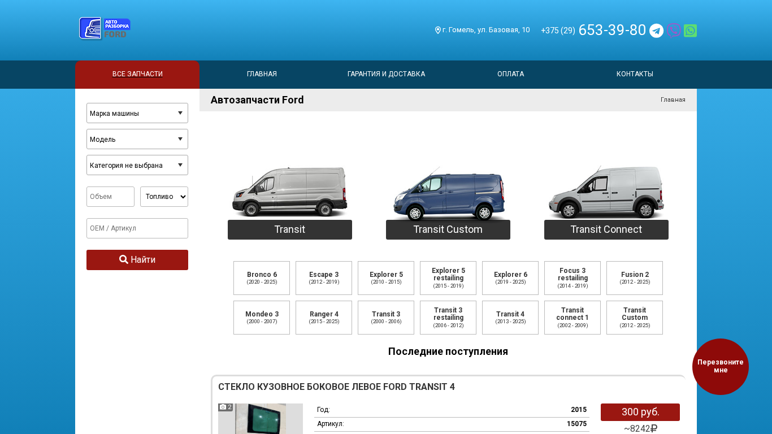This screenshot has width=772, height=434.
Task: Select the 'Explorer 6' model tile
Action: coord(510,278)
